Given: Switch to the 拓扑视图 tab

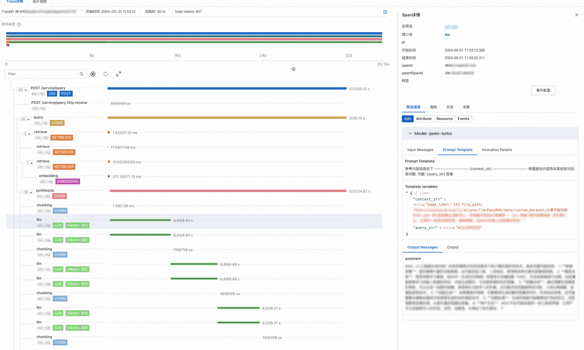Looking at the screenshot, I should [x=39, y=2].
